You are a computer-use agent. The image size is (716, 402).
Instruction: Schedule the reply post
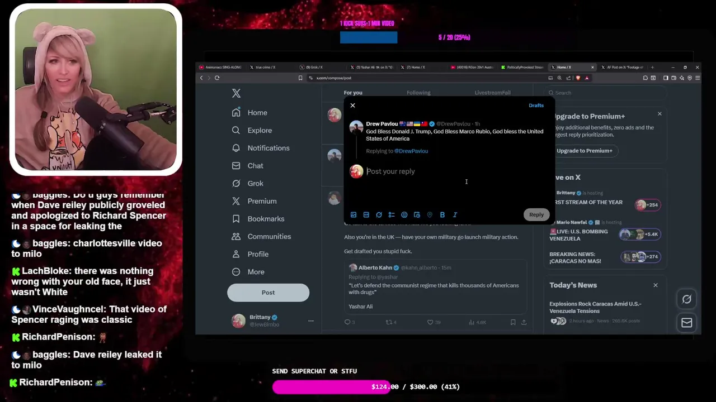click(x=417, y=215)
